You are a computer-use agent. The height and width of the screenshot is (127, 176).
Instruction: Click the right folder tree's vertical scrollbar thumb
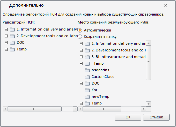(149, 63)
